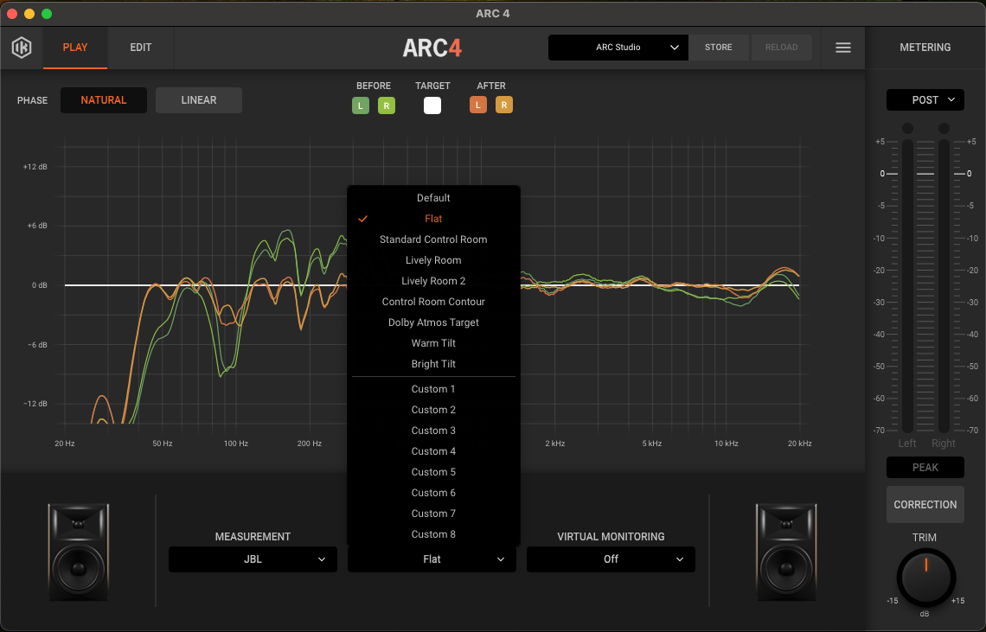Open the ARC Studio preset dropdown
986x632 pixels.
pos(618,48)
